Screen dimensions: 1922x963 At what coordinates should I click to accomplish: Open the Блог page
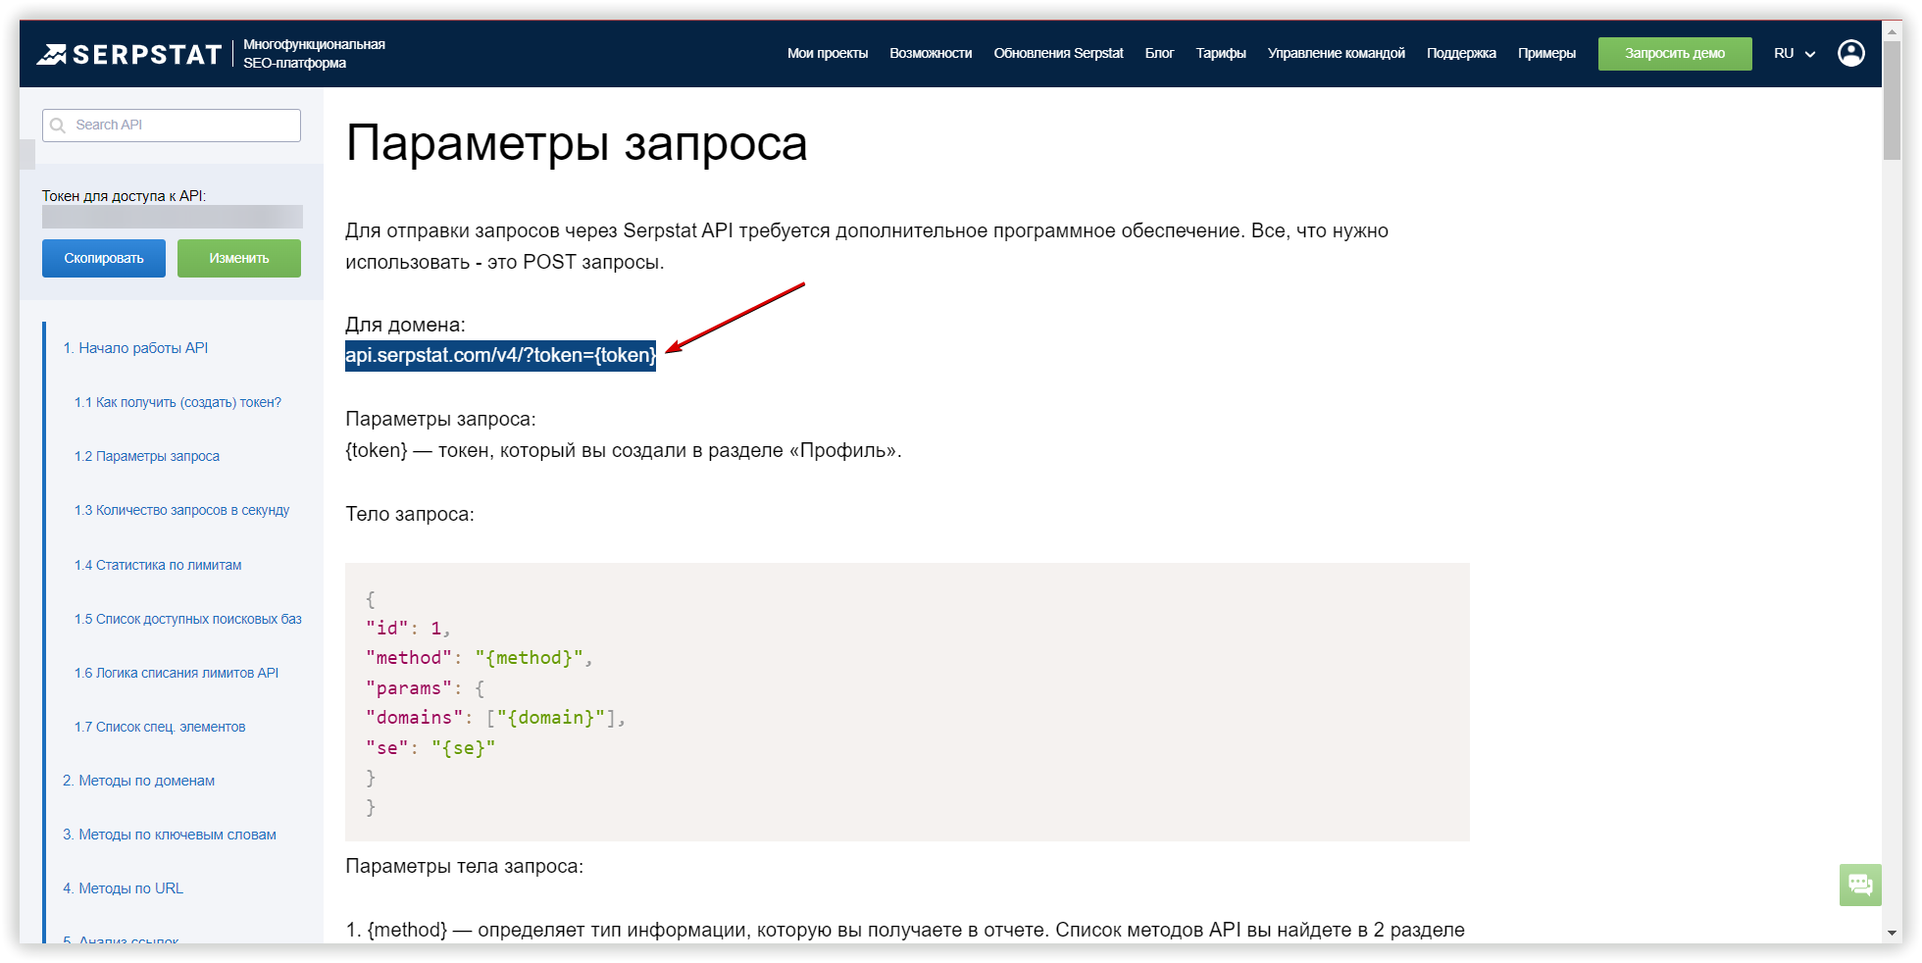[x=1159, y=54]
